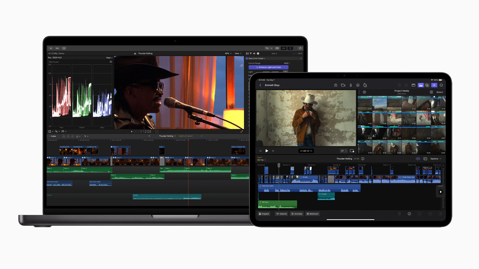Tap Select in the Project Media panel
Screen dimensions: 479x269
(440, 92)
